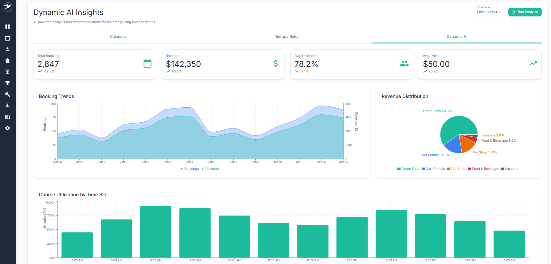Switch to the Calendar tab
This screenshot has height=264, width=551.
coord(118,37)
